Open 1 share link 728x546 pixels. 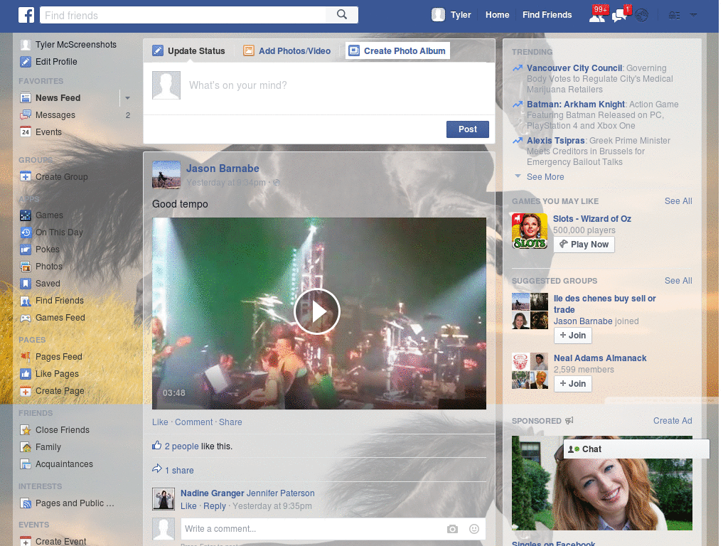click(x=179, y=471)
